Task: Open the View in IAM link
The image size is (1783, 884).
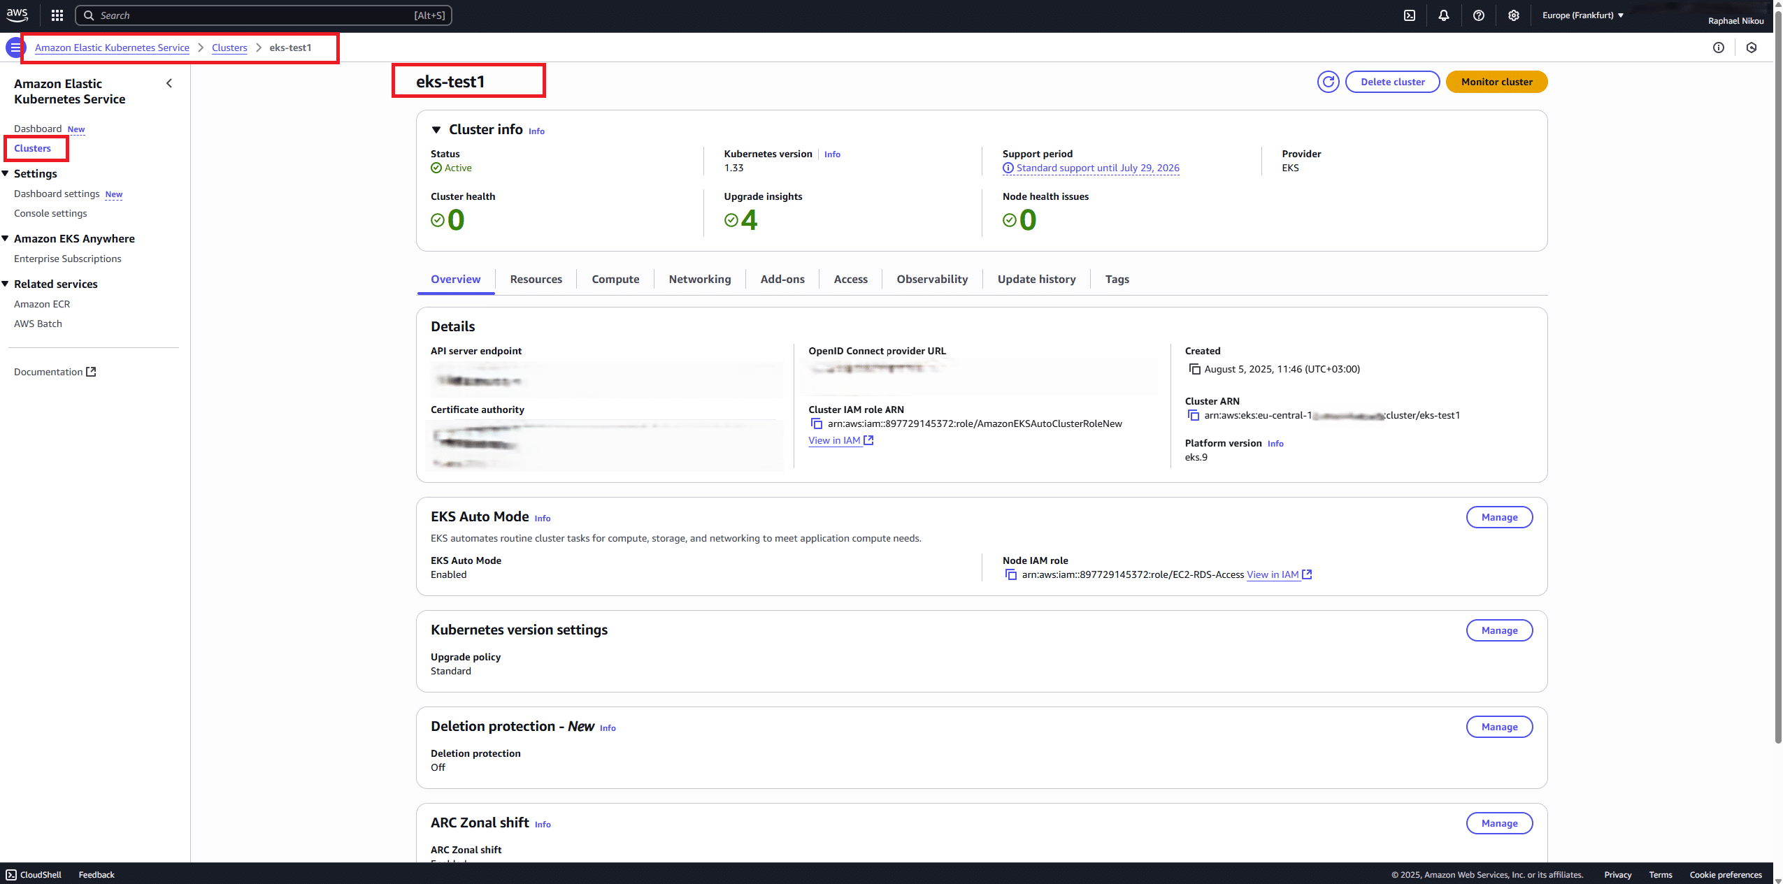Action: pyautogui.click(x=836, y=440)
